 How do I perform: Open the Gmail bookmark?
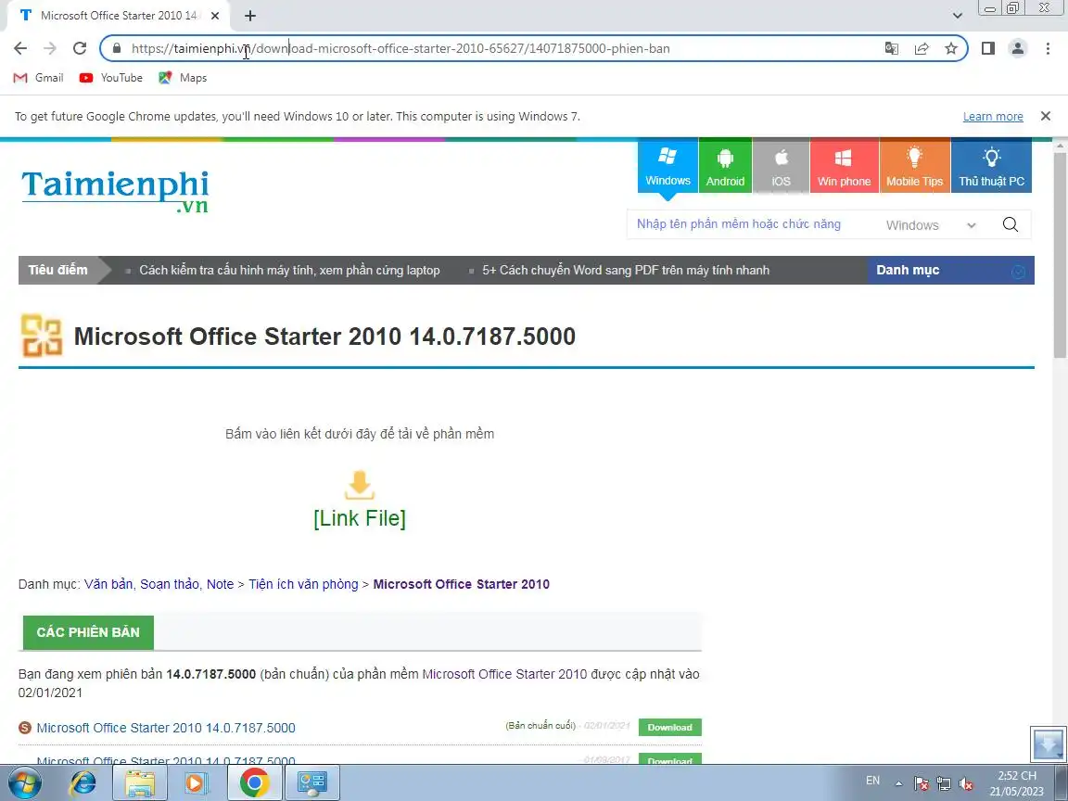coord(39,78)
